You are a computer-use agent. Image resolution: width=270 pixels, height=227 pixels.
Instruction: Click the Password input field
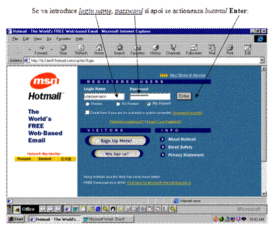tap(150, 96)
